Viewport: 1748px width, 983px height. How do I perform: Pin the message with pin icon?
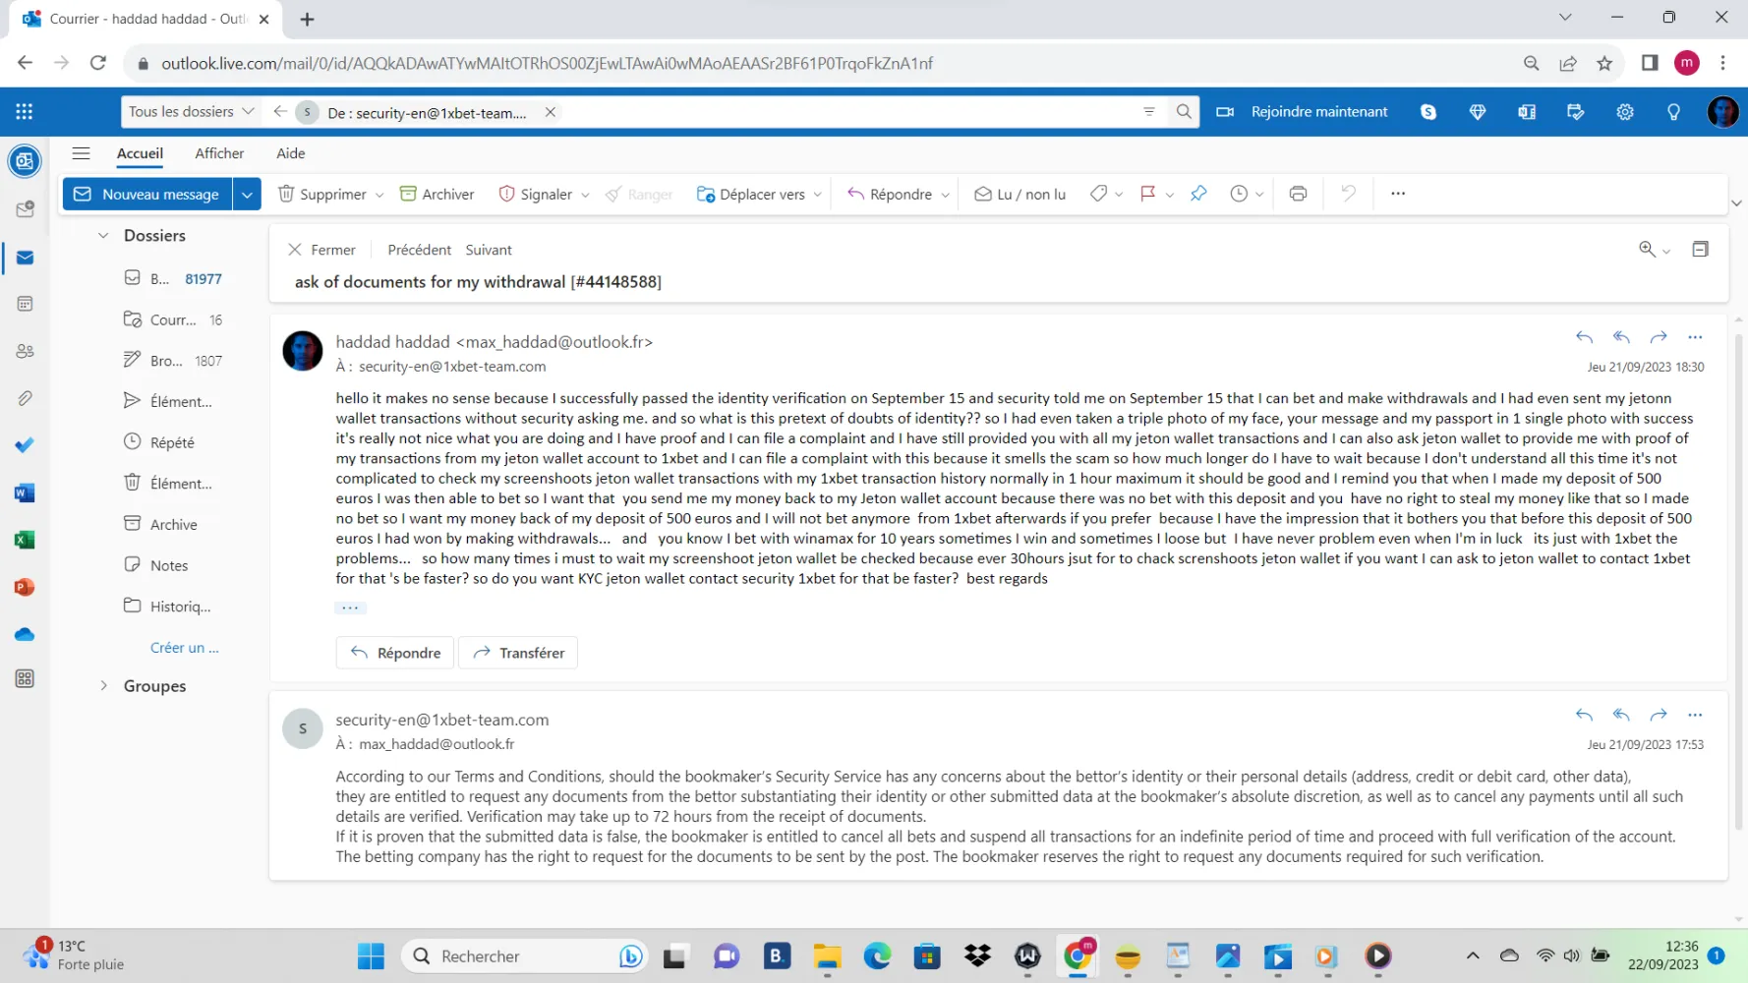click(1197, 194)
